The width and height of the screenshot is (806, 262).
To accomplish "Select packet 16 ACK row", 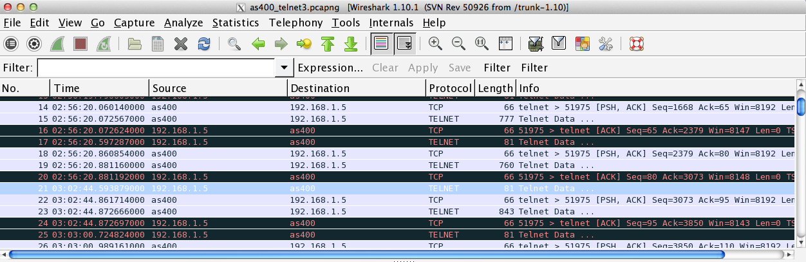I will coord(397,130).
